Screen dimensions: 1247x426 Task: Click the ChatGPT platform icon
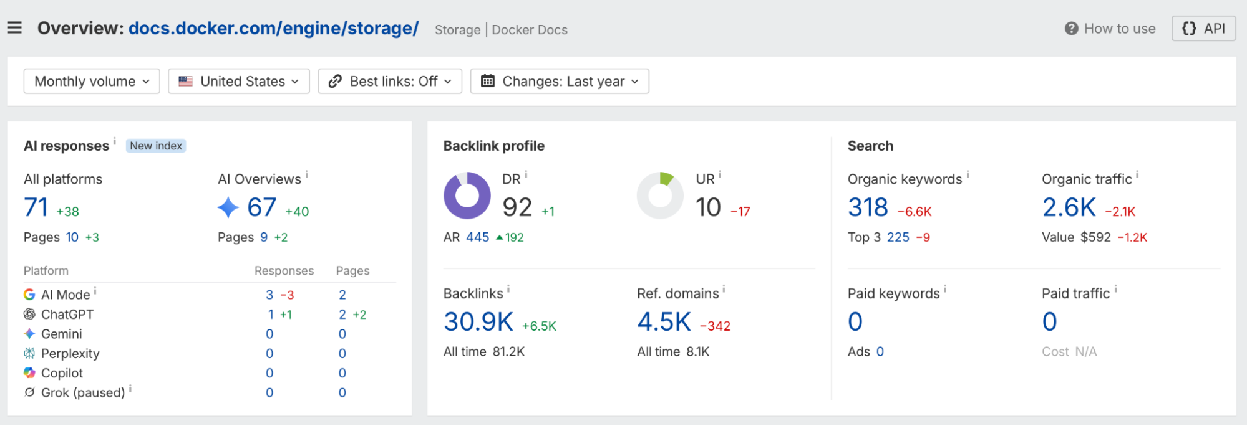tap(29, 315)
